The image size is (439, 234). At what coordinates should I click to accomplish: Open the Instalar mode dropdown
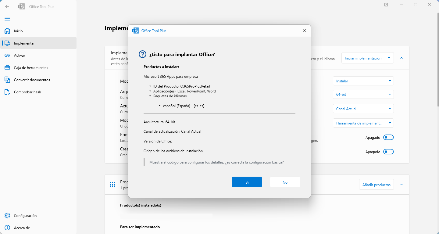pos(363,81)
